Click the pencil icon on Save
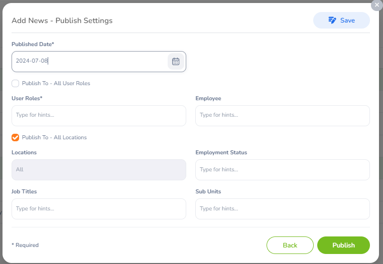Screen dimensions: 383x264 pyautogui.click(x=332, y=21)
